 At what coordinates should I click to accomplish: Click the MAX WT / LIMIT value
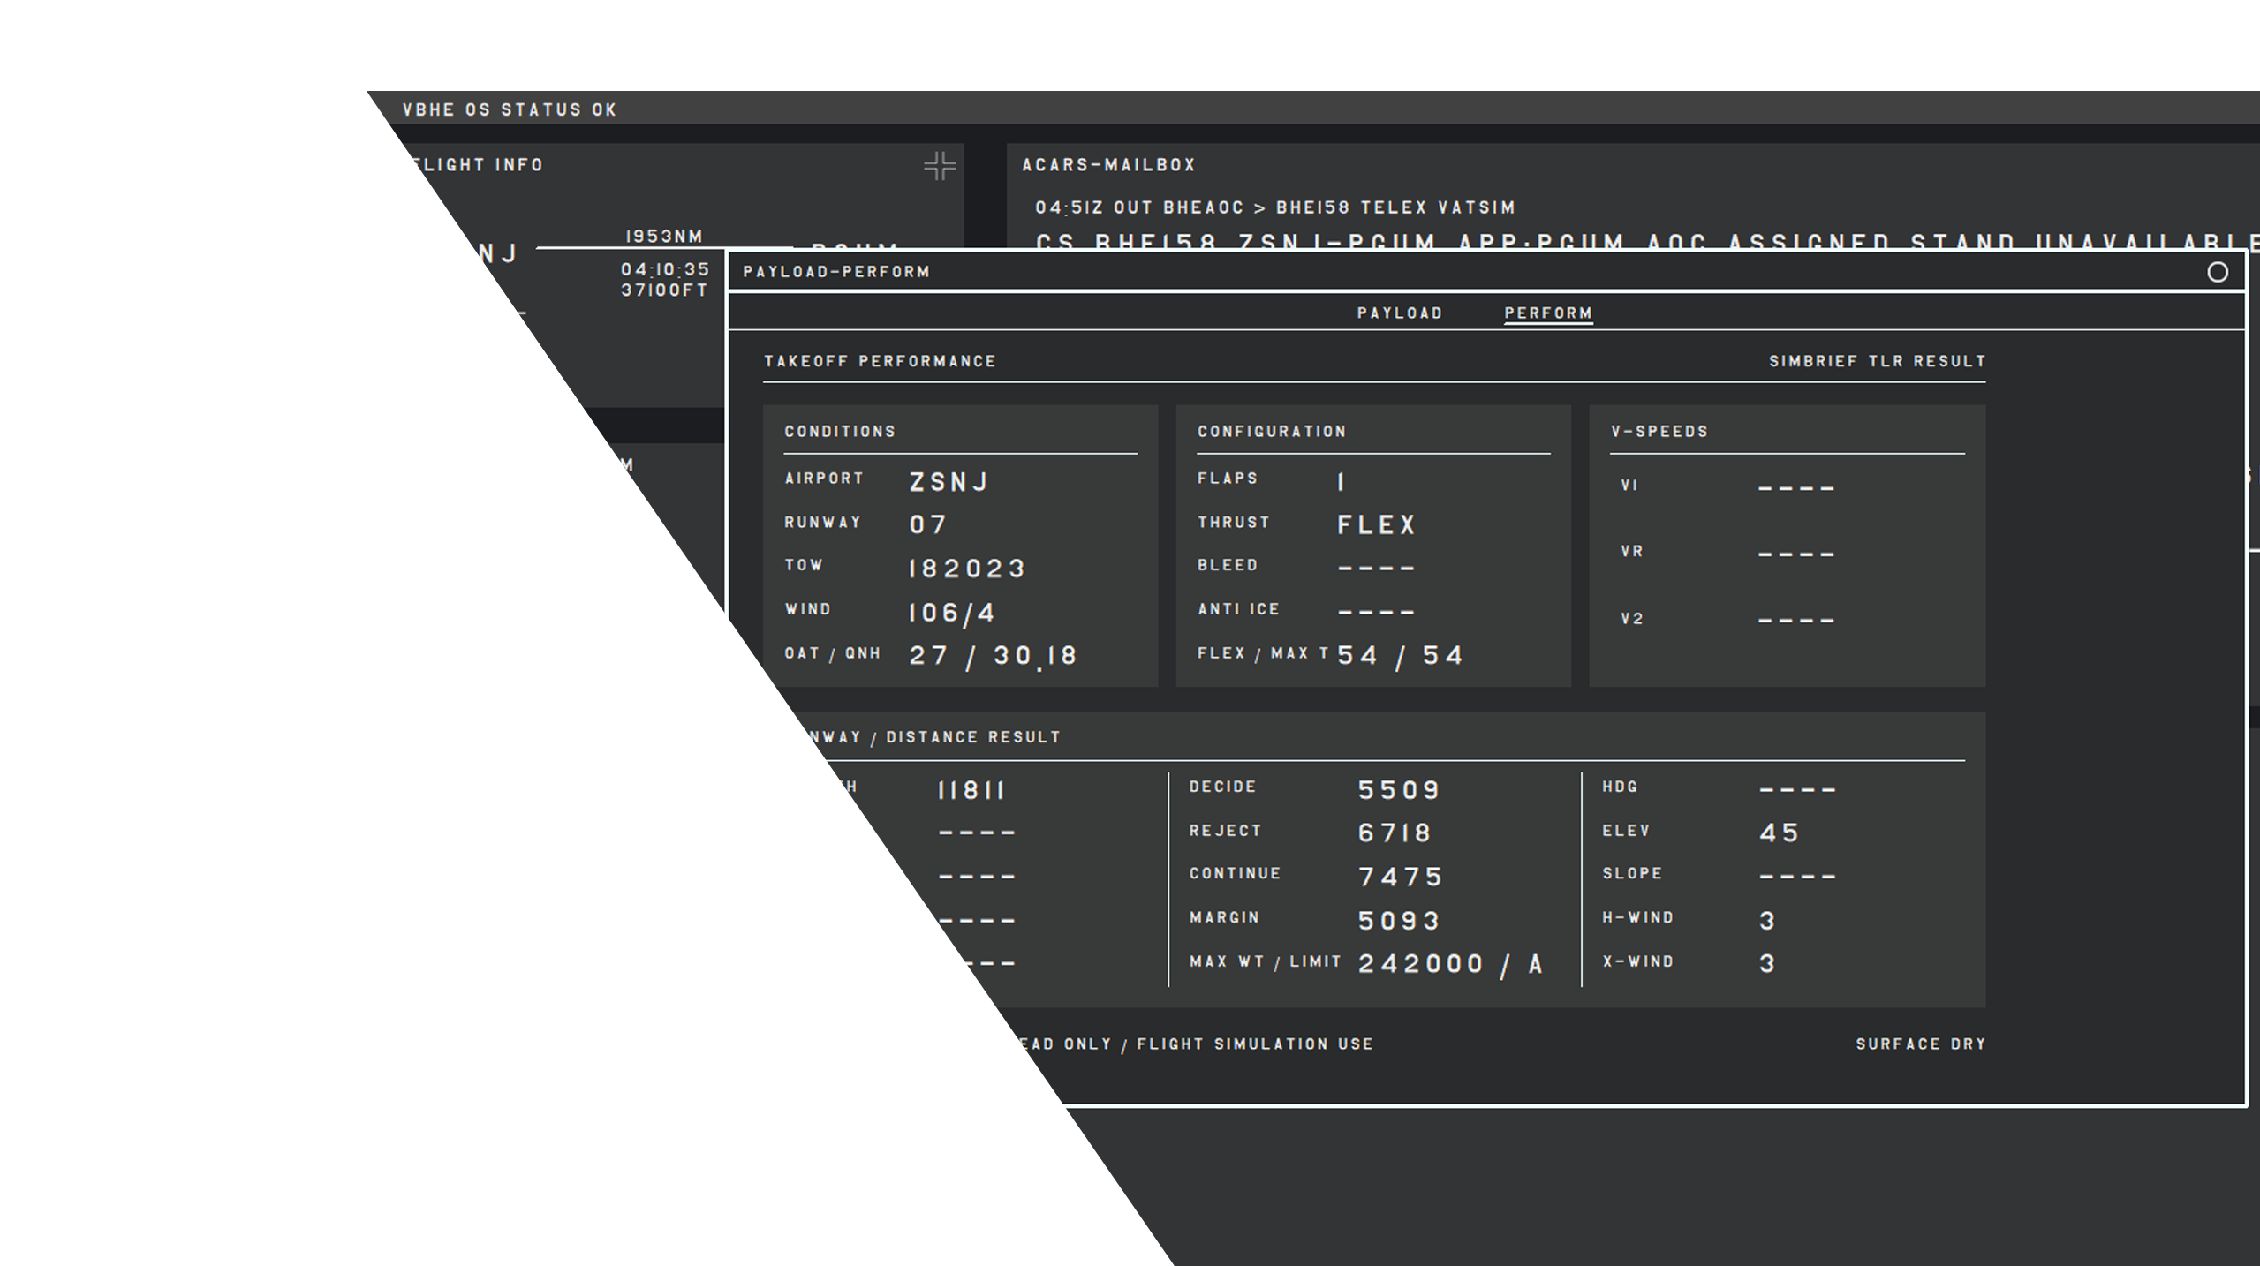[1450, 964]
